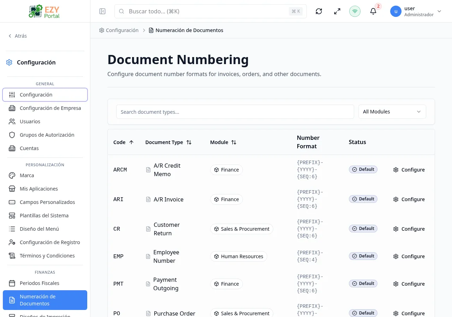Open Campos Personalizados in sidebar

point(45,202)
